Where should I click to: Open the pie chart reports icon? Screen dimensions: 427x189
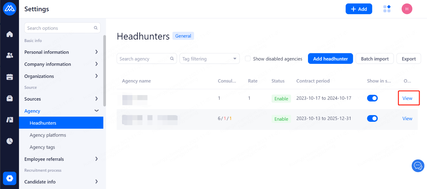(x=10, y=141)
